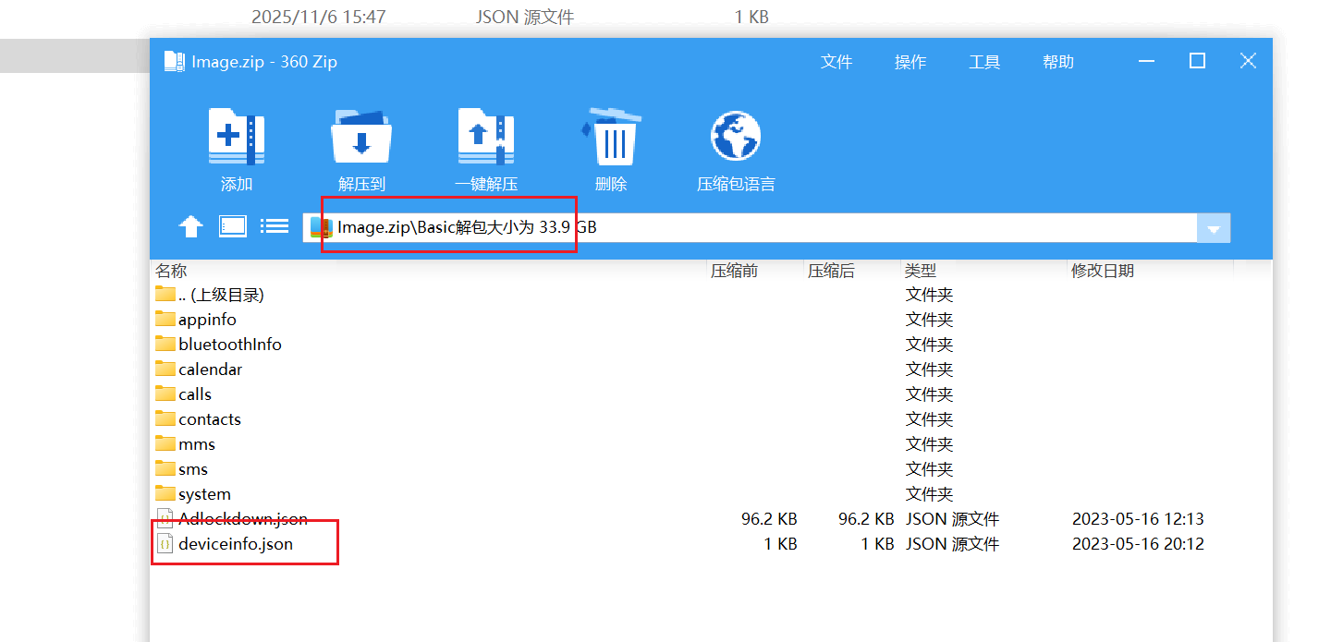Open the 操作 (Operations) menu
The height and width of the screenshot is (642, 1331).
pyautogui.click(x=910, y=62)
